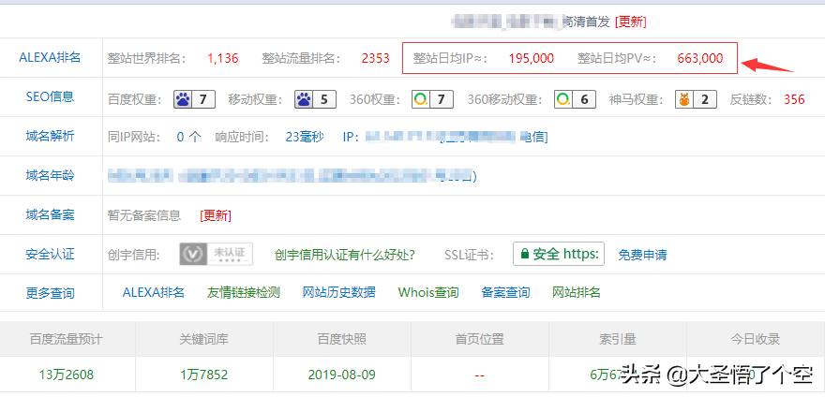825x397 pixels.
Task: Open 友情链接检测 link
Action: (x=244, y=292)
